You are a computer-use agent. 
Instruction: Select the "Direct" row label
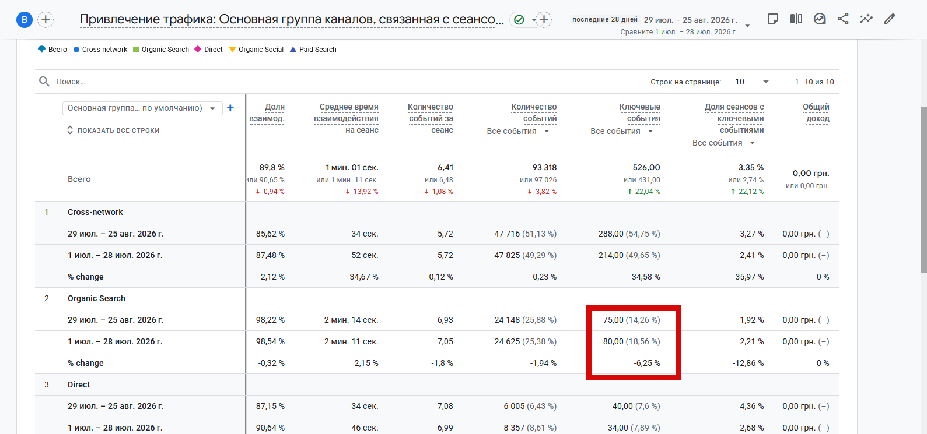pyautogui.click(x=79, y=384)
